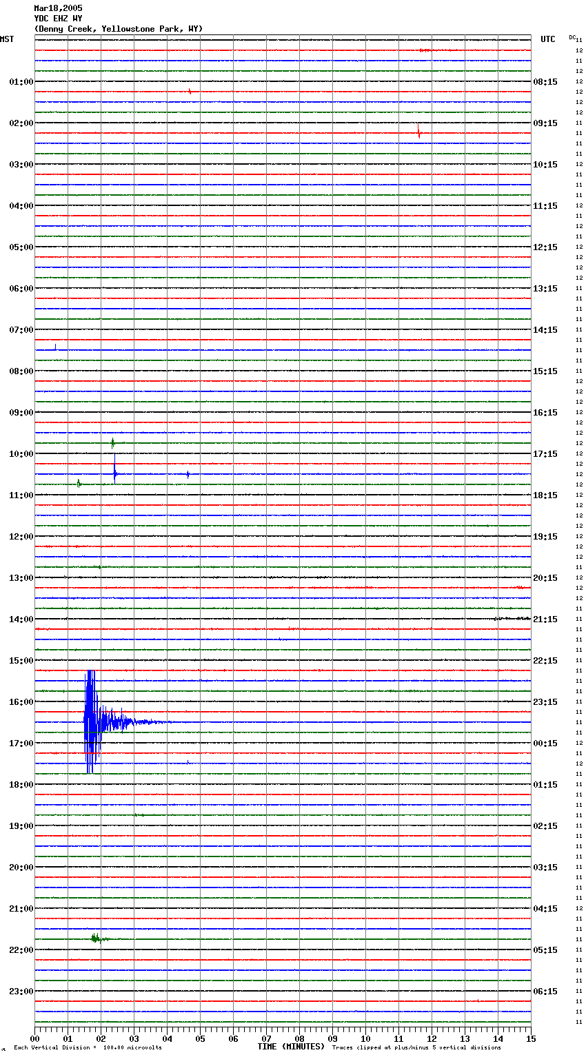Select the 03:00 MST time label

click(x=21, y=165)
